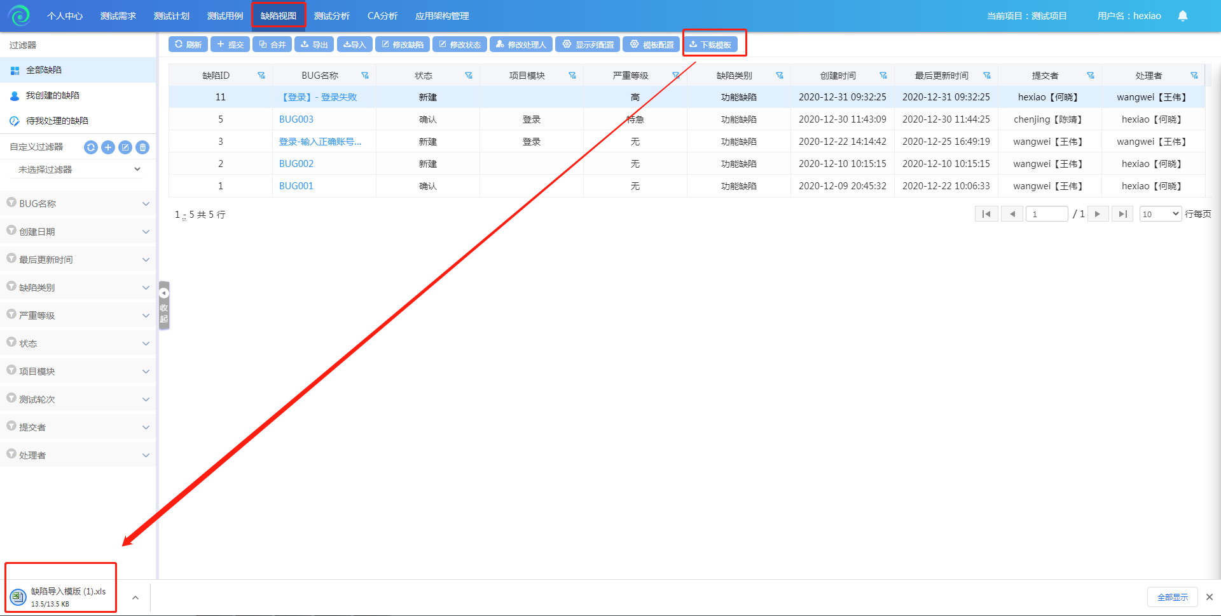Expand the 严重等级 filter section
The height and width of the screenshot is (616, 1221).
78,316
